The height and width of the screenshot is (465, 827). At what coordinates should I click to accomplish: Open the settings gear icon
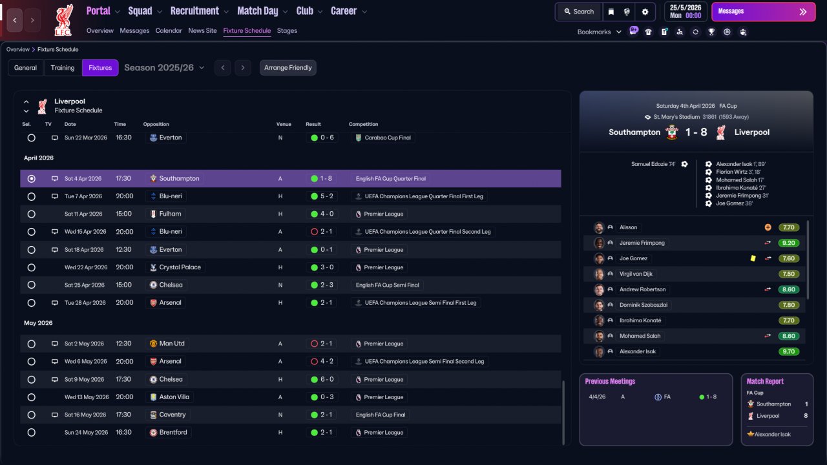pyautogui.click(x=645, y=12)
